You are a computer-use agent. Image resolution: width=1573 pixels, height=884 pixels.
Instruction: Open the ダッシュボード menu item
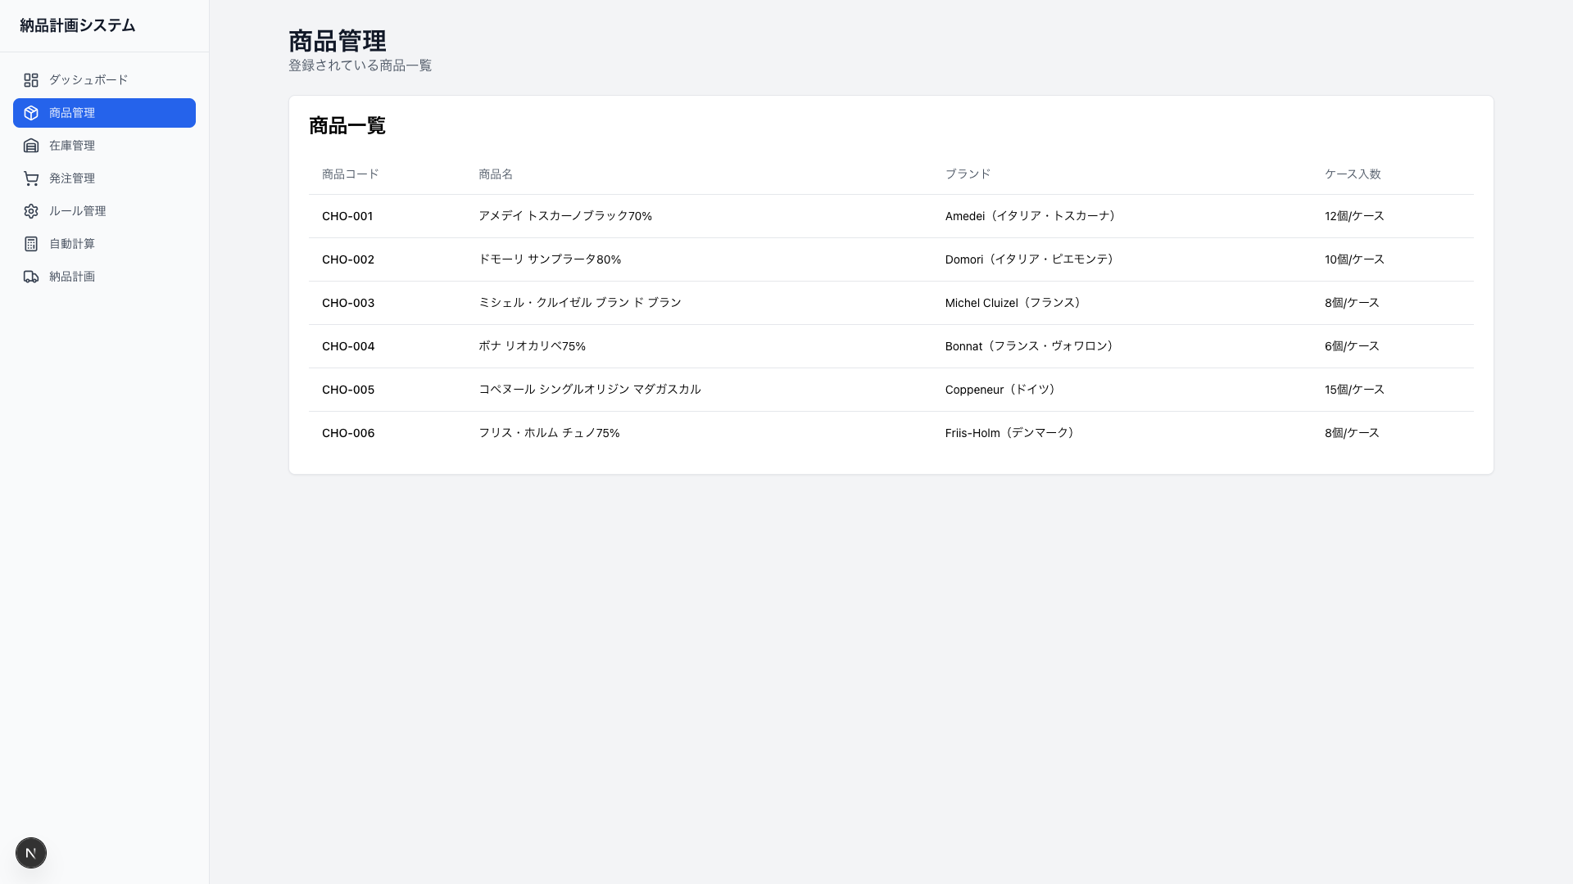click(x=88, y=80)
